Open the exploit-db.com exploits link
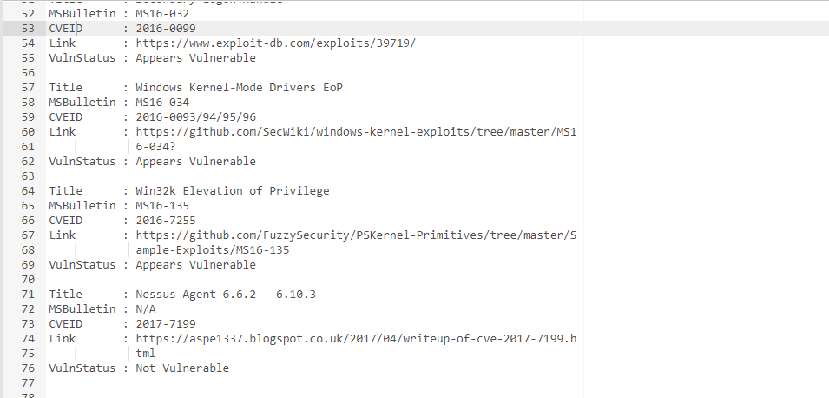This screenshot has height=398, width=829. click(275, 43)
